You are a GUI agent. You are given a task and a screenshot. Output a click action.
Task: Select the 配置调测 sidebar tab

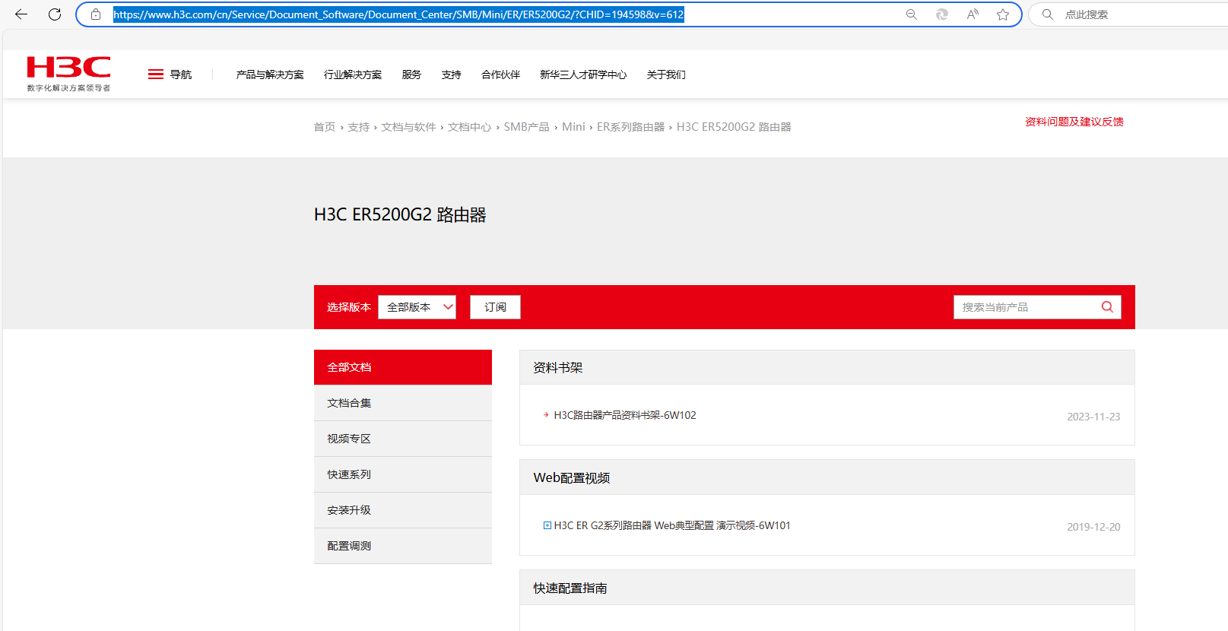click(x=403, y=546)
